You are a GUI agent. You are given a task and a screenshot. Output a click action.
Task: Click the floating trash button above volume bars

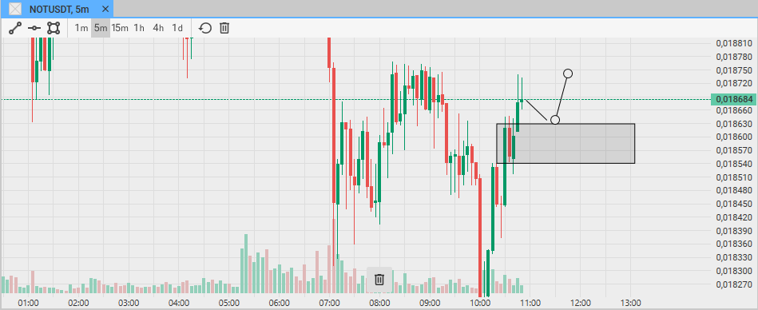(x=379, y=279)
